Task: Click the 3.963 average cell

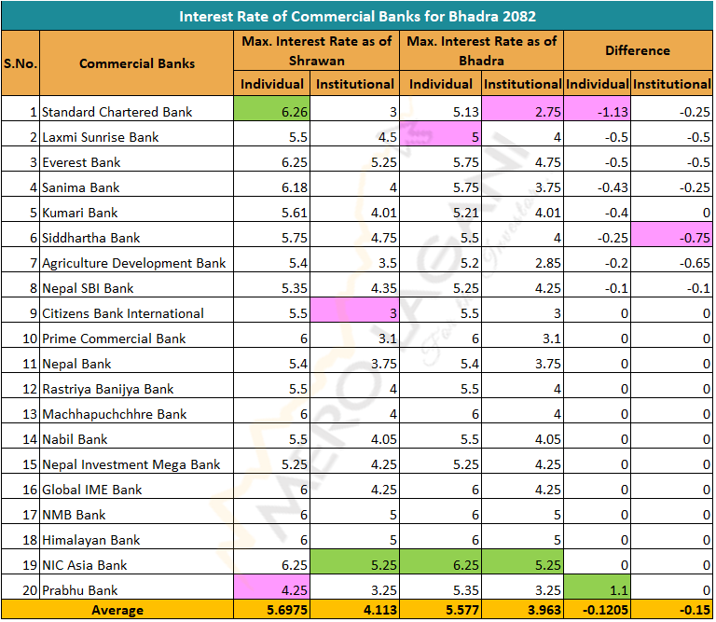Action: click(522, 610)
